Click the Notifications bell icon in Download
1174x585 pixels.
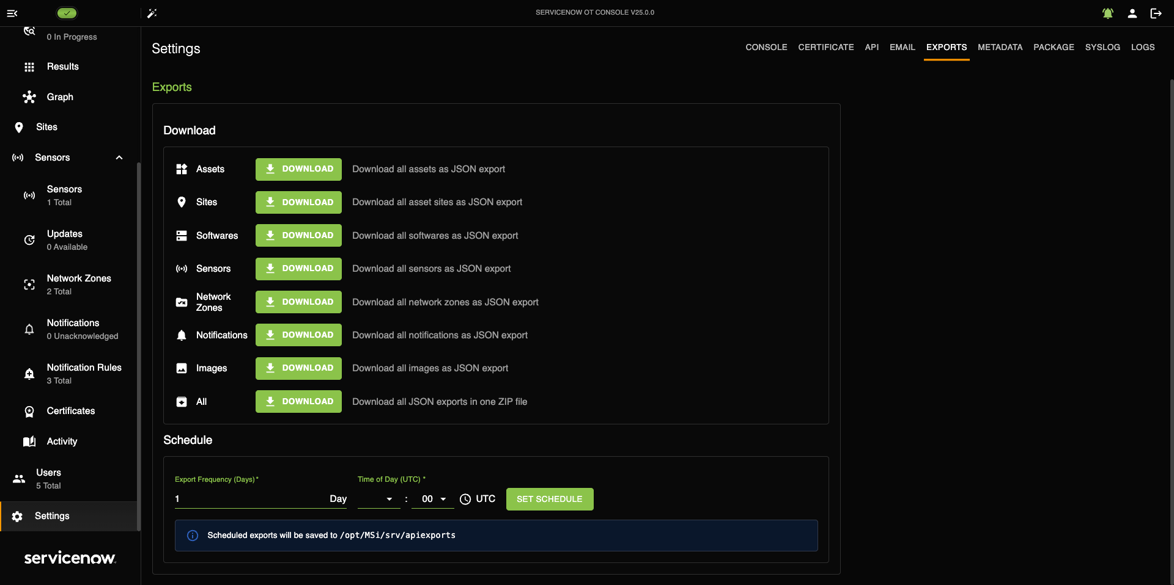coord(182,335)
